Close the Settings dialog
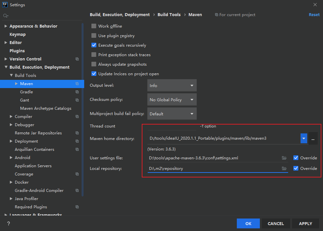The image size is (323, 231). click(x=315, y=5)
